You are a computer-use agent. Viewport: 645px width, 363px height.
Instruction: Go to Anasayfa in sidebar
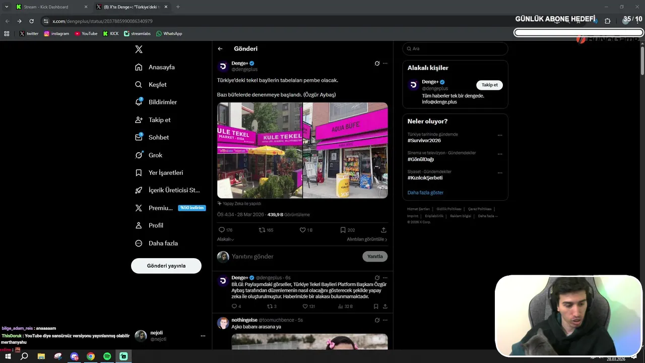click(x=155, y=67)
